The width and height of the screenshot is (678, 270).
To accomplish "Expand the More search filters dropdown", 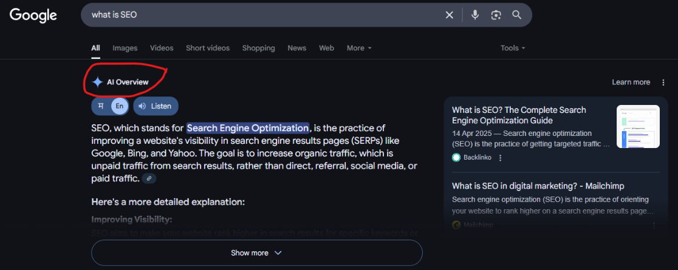I will pyautogui.click(x=358, y=48).
